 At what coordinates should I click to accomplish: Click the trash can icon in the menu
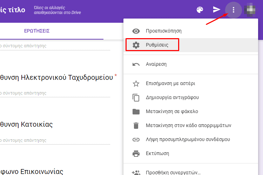tap(136, 125)
